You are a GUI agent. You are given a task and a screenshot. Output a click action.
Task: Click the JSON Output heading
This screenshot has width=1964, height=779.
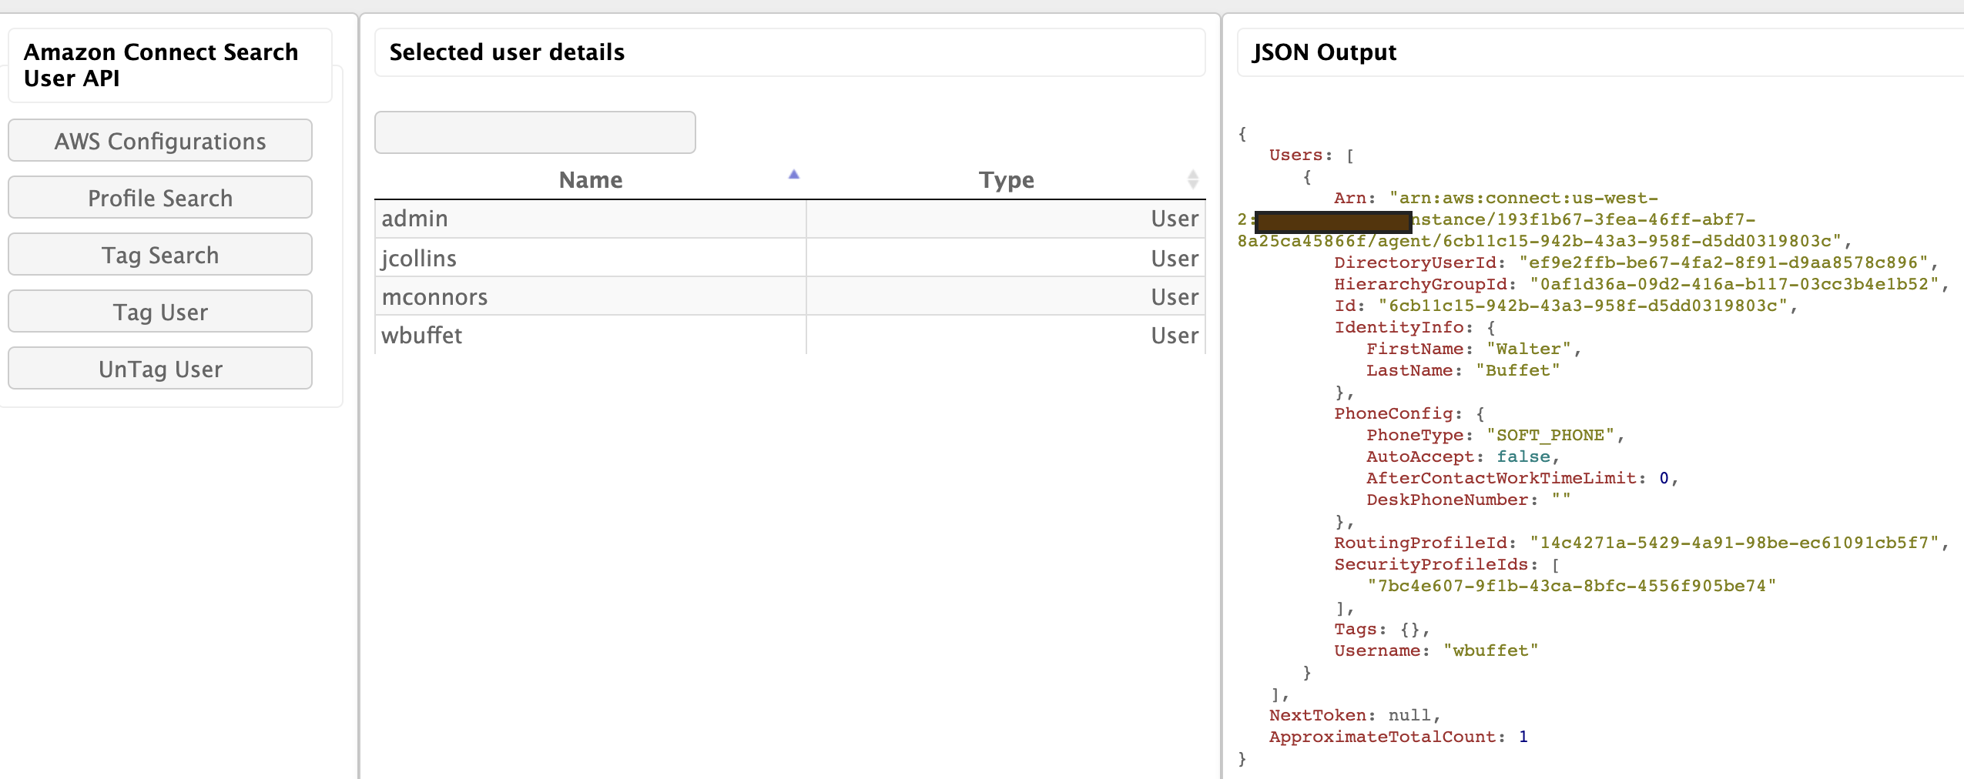(1324, 52)
